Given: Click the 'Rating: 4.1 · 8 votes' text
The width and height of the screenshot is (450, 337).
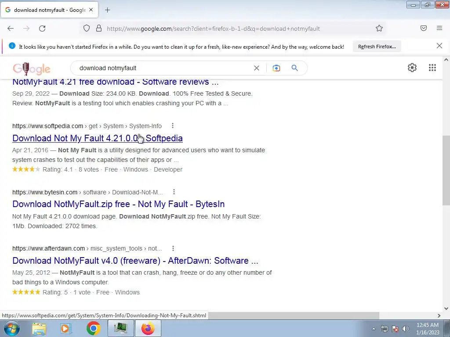Looking at the screenshot, I should 71,170.
